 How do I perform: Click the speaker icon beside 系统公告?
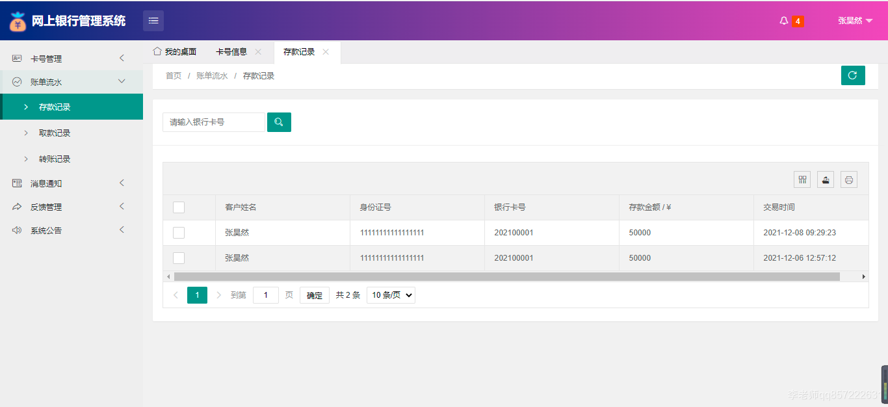click(17, 230)
